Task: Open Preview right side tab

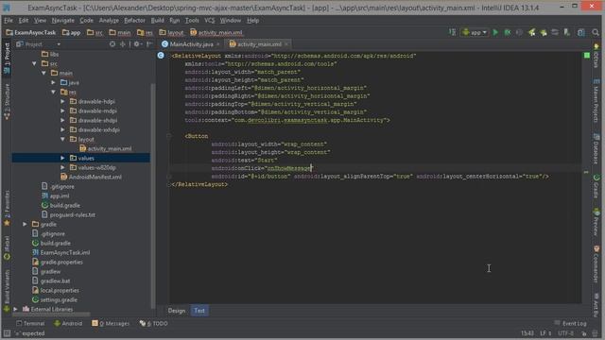Action: [596, 222]
